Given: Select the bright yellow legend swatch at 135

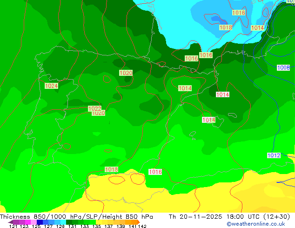Looking at the screenshot, I should click(x=99, y=222).
